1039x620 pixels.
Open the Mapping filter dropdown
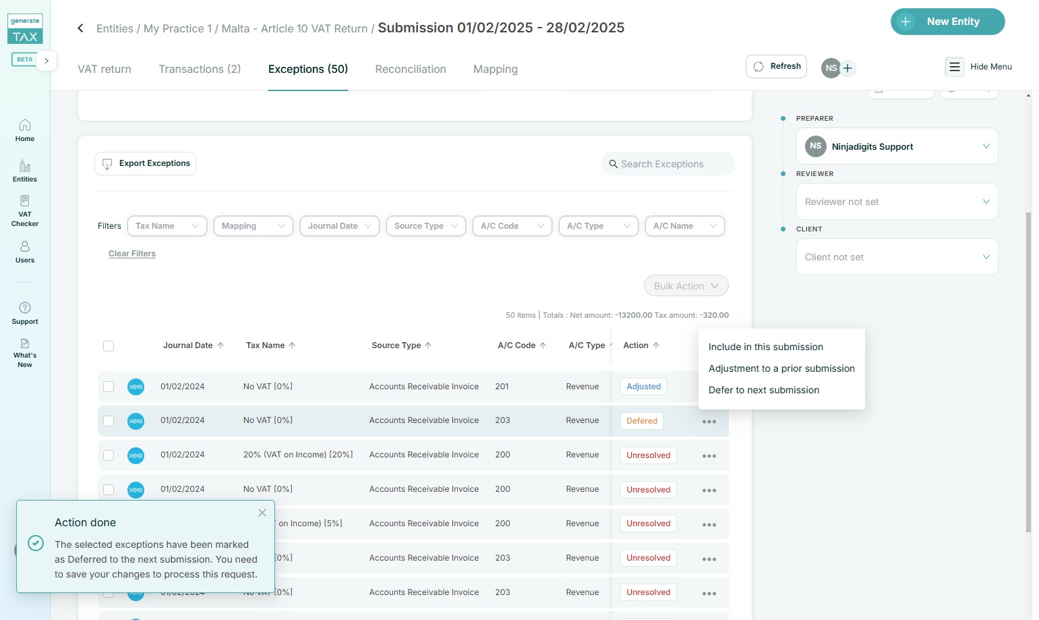(254, 226)
